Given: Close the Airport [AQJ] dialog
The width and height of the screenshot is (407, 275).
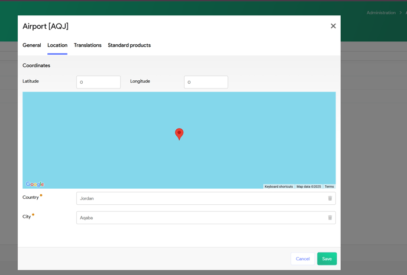Looking at the screenshot, I should tap(333, 26).
